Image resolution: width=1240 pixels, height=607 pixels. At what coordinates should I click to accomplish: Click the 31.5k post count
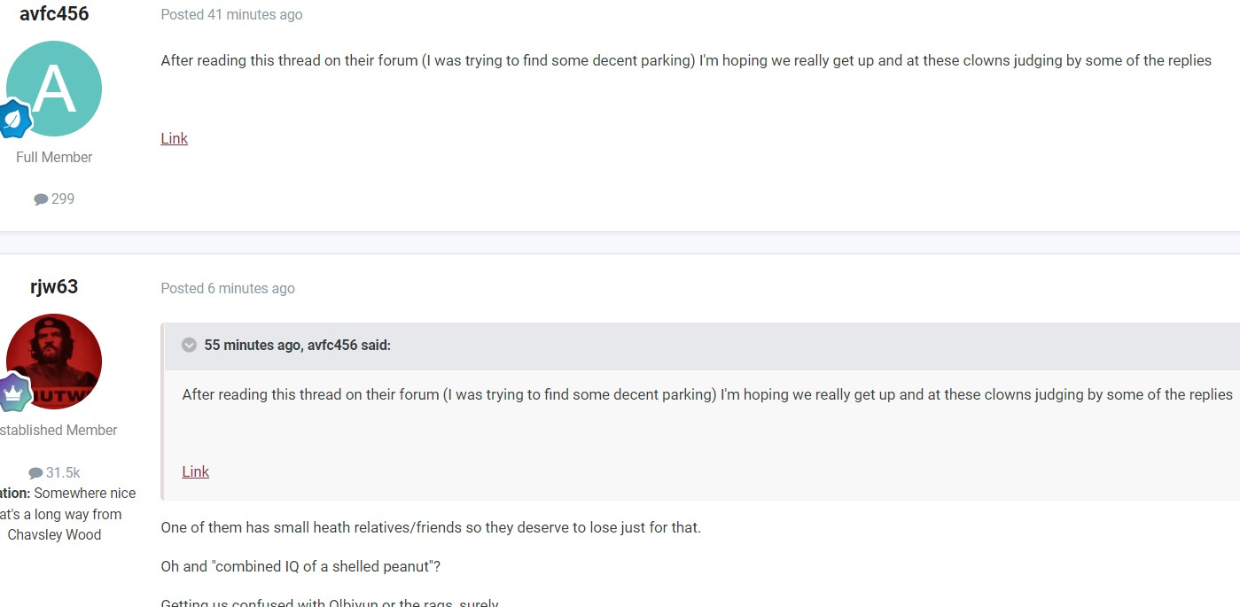[63, 473]
